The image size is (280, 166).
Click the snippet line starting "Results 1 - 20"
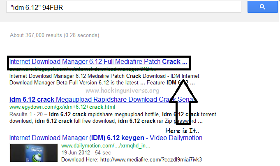click(113, 114)
